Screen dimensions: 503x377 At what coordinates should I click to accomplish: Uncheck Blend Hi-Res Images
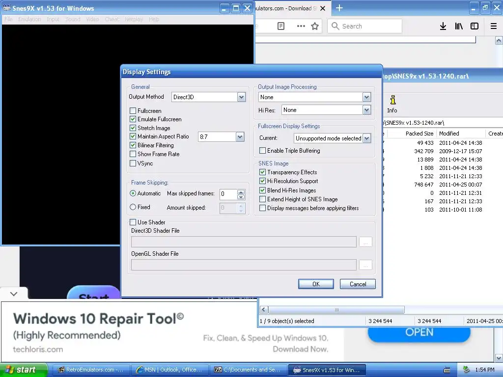tap(262, 190)
